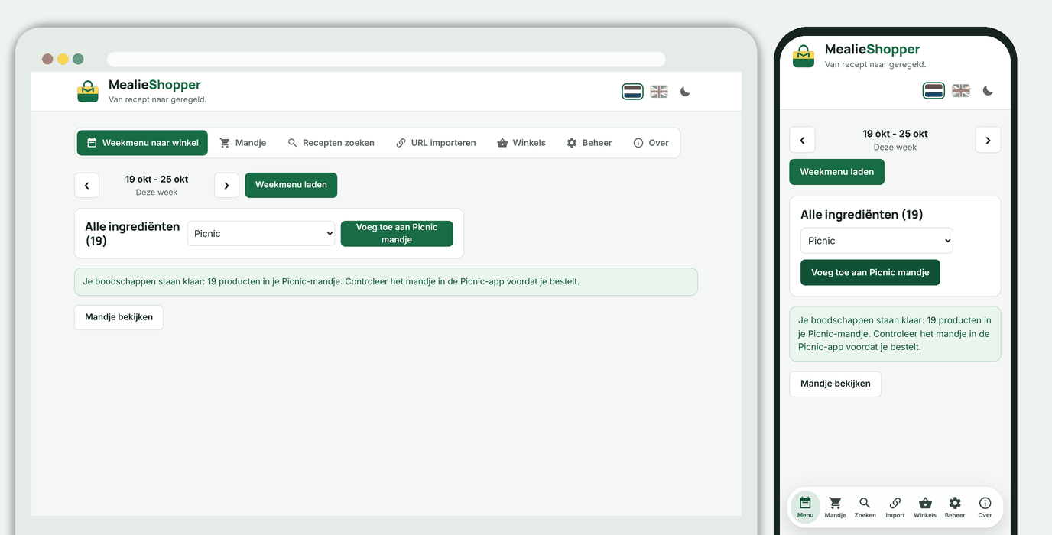Open the Mandje tab in desktop nav
Viewport: 1052px width, 535px height.
pyautogui.click(x=242, y=143)
